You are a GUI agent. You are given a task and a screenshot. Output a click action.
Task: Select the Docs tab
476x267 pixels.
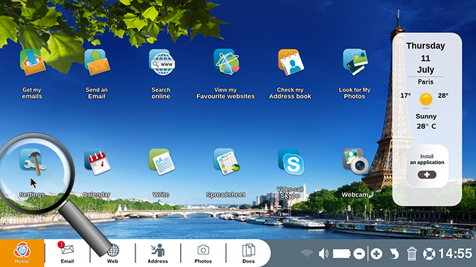coord(248,253)
